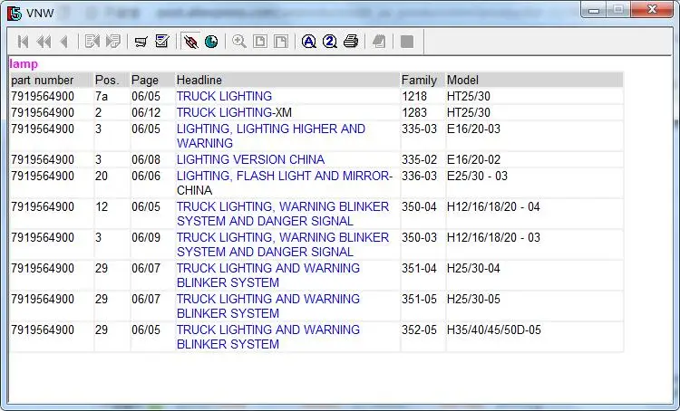The width and height of the screenshot is (680, 411).
Task: Click the Family column header
Action: [419, 80]
